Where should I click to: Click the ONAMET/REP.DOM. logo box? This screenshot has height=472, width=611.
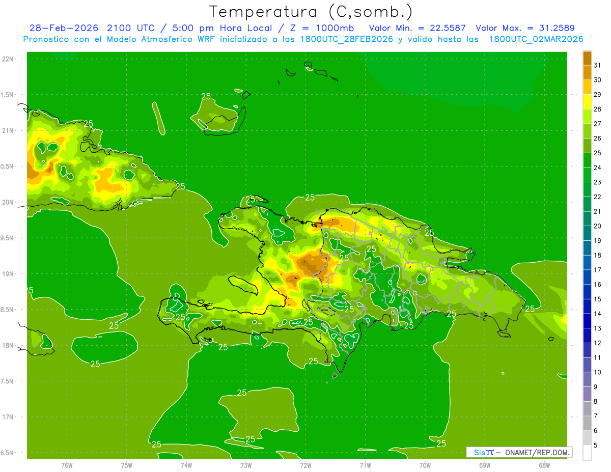(519, 452)
